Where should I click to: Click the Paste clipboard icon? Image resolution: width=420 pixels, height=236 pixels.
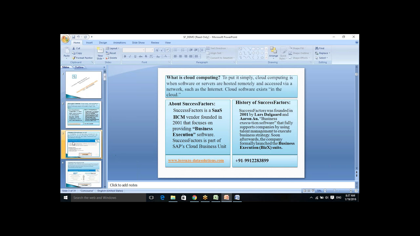tap(67, 50)
